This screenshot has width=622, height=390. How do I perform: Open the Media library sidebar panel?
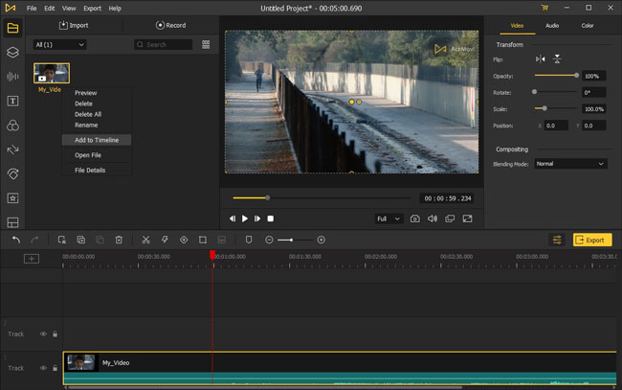12,28
